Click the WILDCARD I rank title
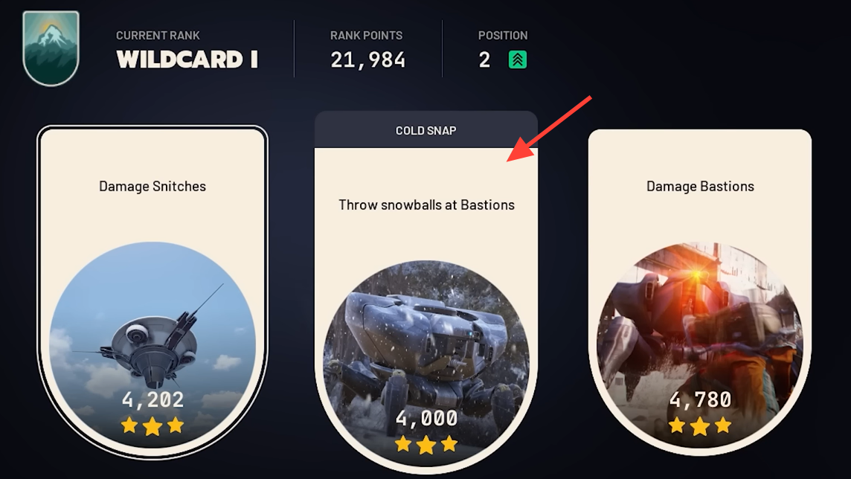The image size is (851, 479). [187, 60]
